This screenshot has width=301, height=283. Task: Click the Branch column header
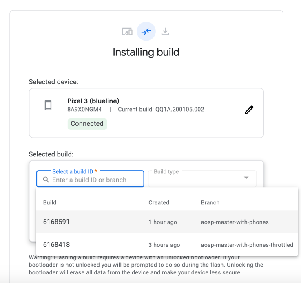[210, 202]
